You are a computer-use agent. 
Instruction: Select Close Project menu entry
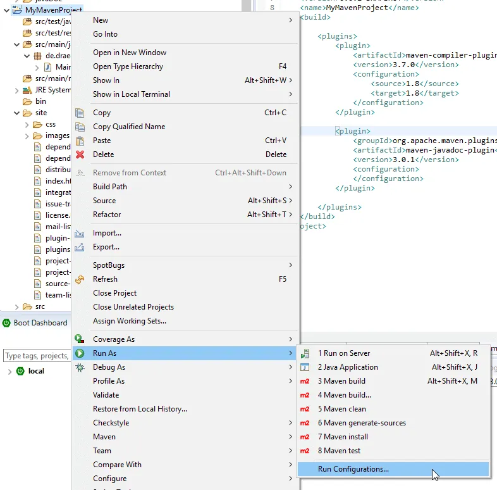pos(114,293)
